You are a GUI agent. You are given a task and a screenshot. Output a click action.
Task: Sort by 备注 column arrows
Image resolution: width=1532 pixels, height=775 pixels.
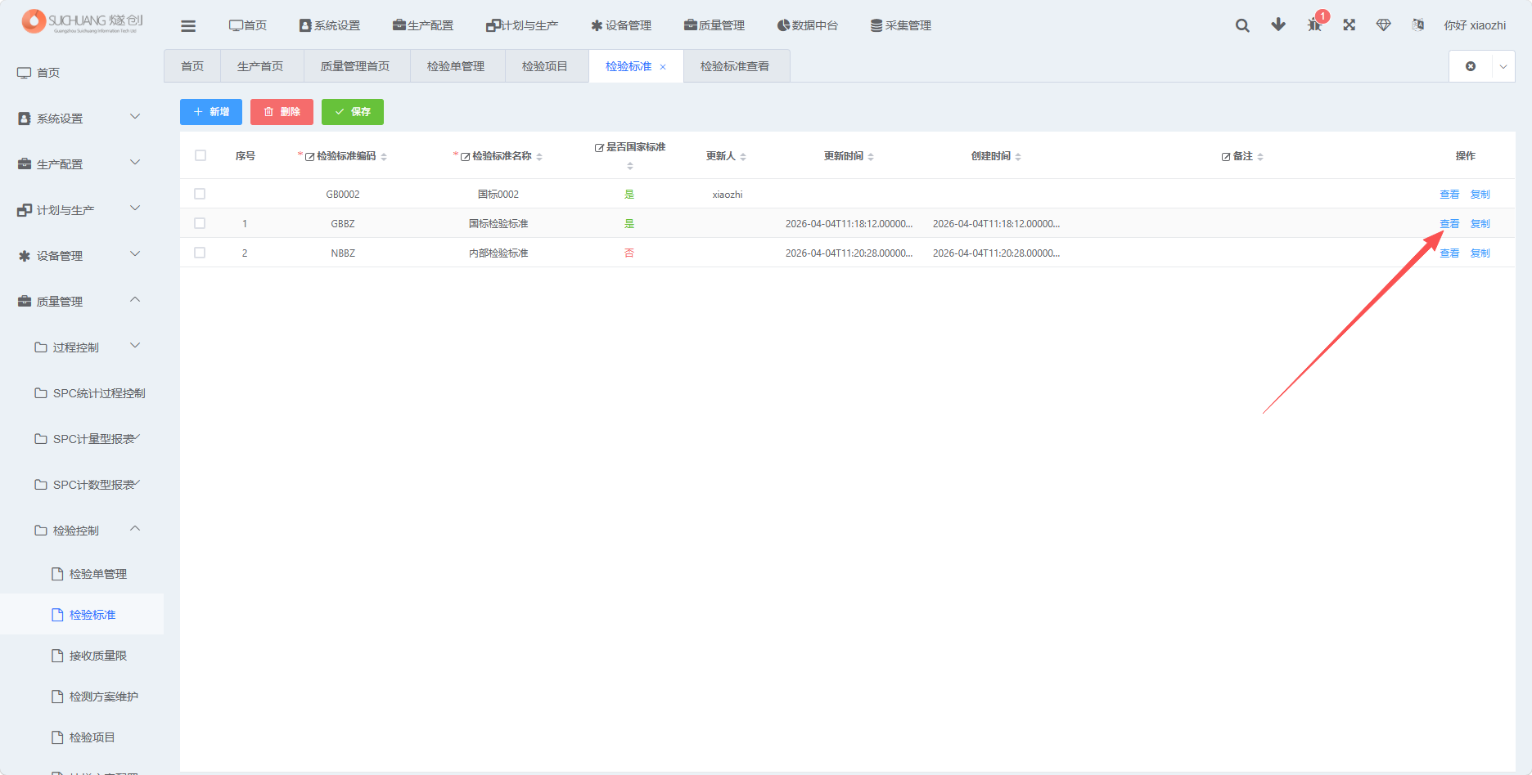click(x=1260, y=157)
